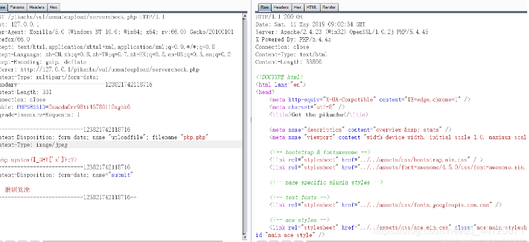Click the request pane scrollbar down arrow
The image size is (529, 242).
245,238
